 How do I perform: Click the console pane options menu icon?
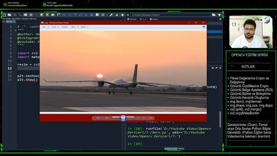coord(220,68)
